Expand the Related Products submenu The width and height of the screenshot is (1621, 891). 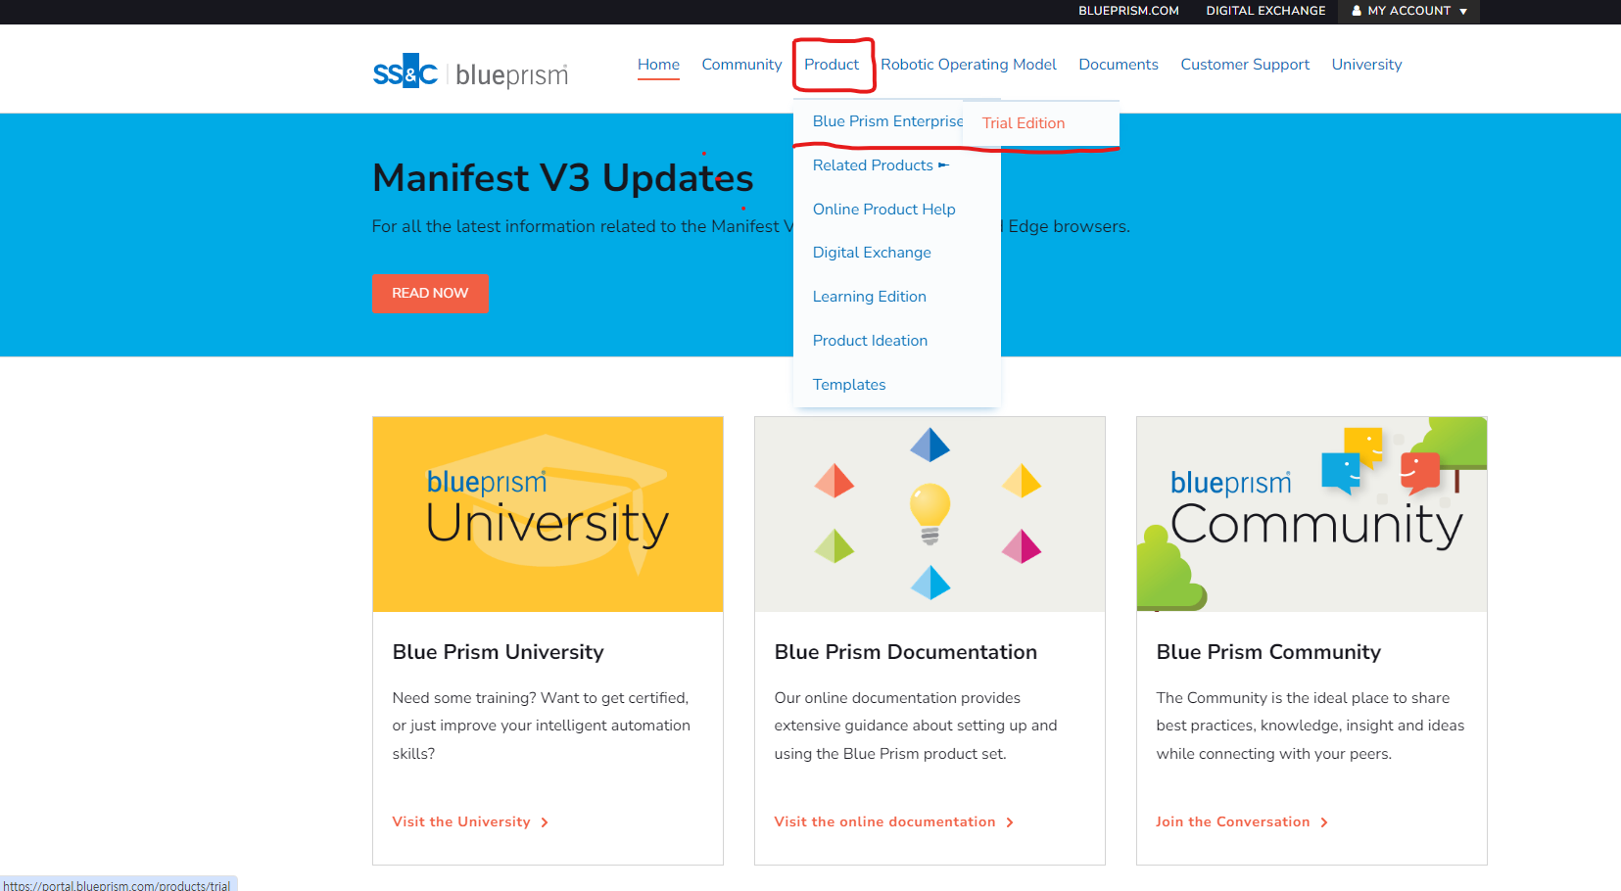tap(881, 165)
